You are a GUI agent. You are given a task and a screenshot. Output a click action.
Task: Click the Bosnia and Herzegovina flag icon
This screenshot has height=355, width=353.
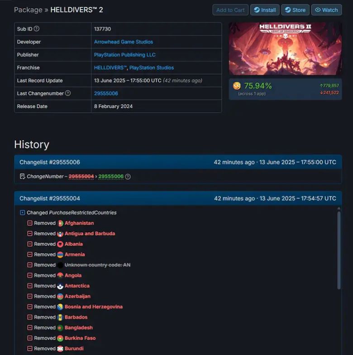pos(60,307)
